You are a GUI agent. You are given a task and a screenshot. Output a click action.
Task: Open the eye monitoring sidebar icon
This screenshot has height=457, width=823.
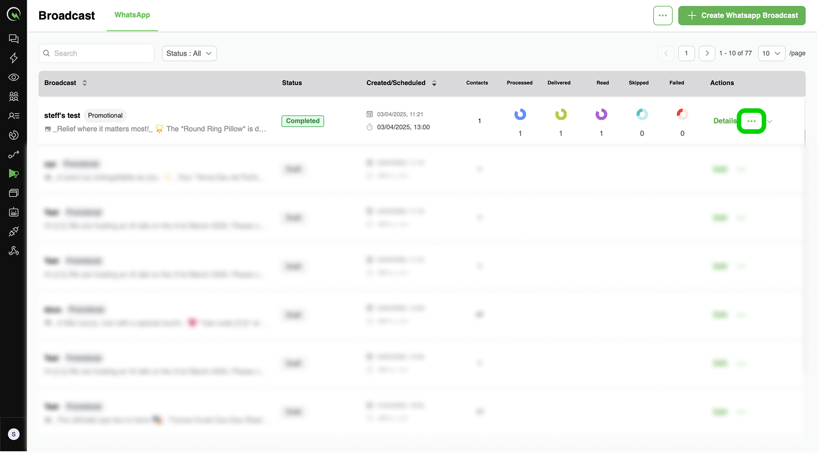14,77
